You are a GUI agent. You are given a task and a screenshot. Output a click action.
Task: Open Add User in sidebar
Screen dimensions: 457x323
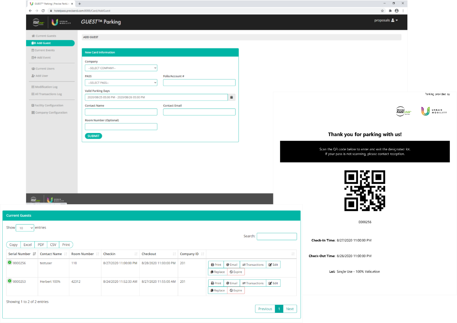click(40, 76)
